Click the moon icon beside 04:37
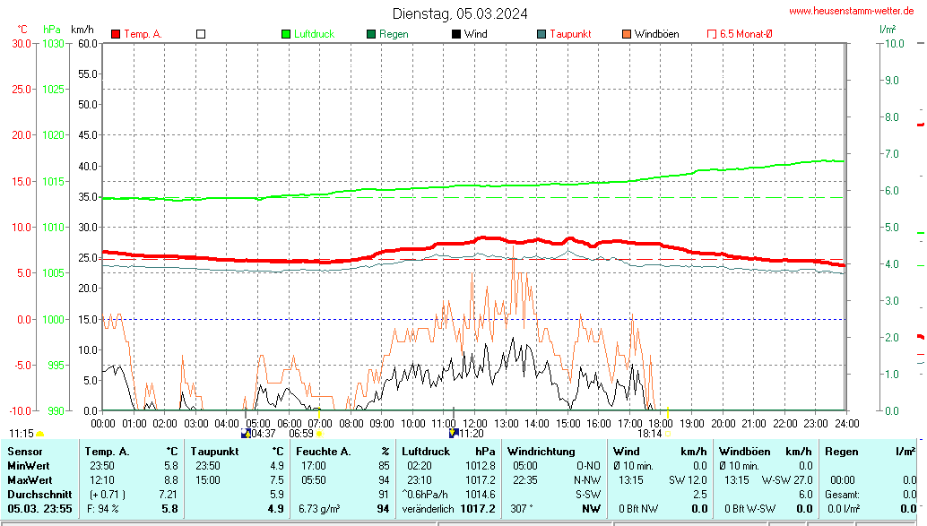927x526 pixels. (x=246, y=434)
